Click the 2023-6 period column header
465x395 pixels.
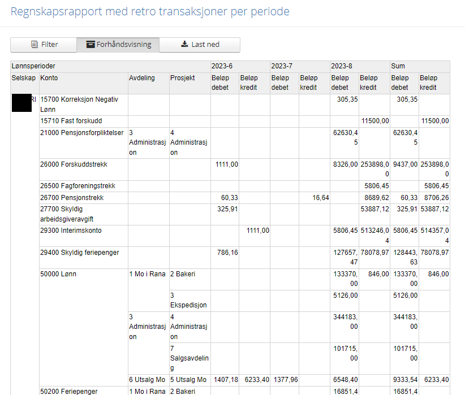[x=240, y=66]
